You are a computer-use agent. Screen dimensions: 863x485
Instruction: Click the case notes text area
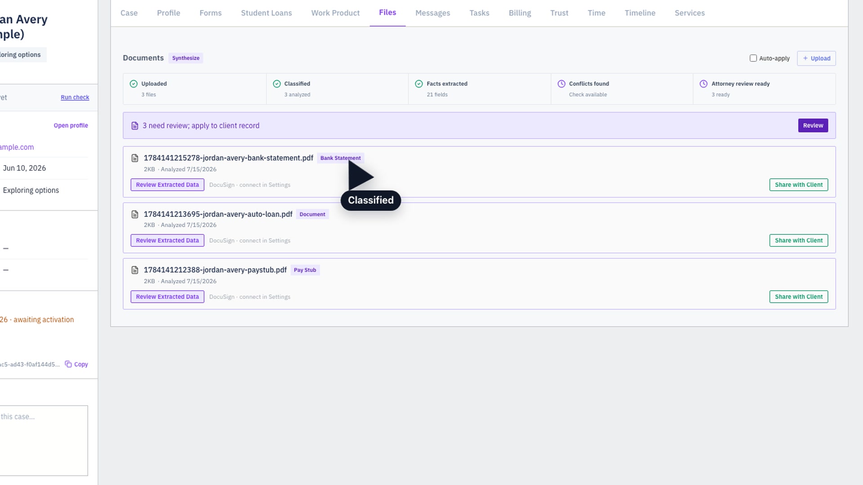pos(44,441)
